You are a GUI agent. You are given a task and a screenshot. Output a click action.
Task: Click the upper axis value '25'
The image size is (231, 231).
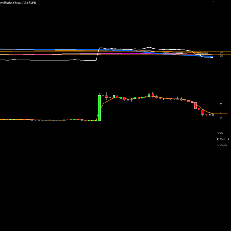[x=221, y=56]
